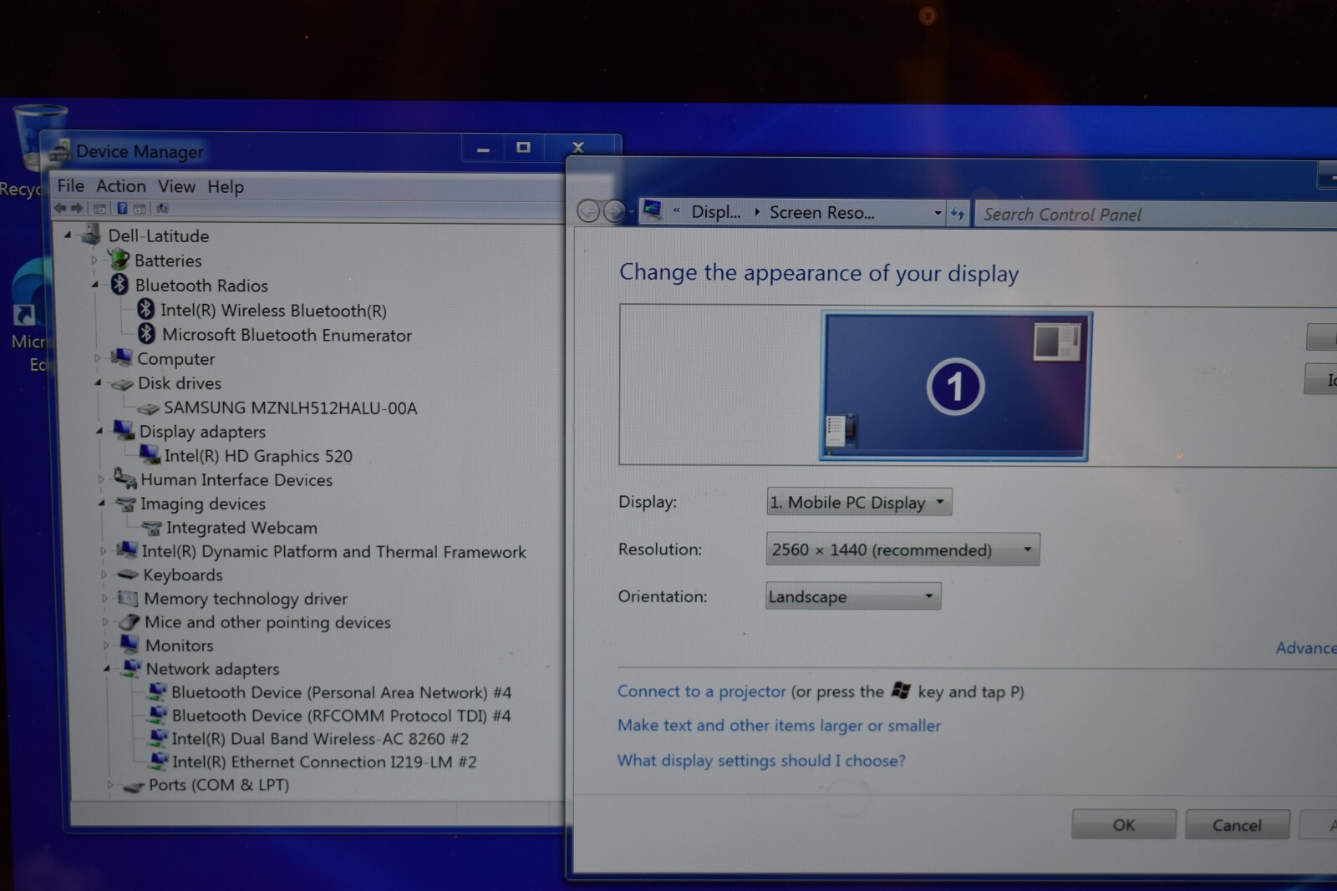Collapse the Bluetooth Radios node
This screenshot has height=891, width=1337.
94,285
